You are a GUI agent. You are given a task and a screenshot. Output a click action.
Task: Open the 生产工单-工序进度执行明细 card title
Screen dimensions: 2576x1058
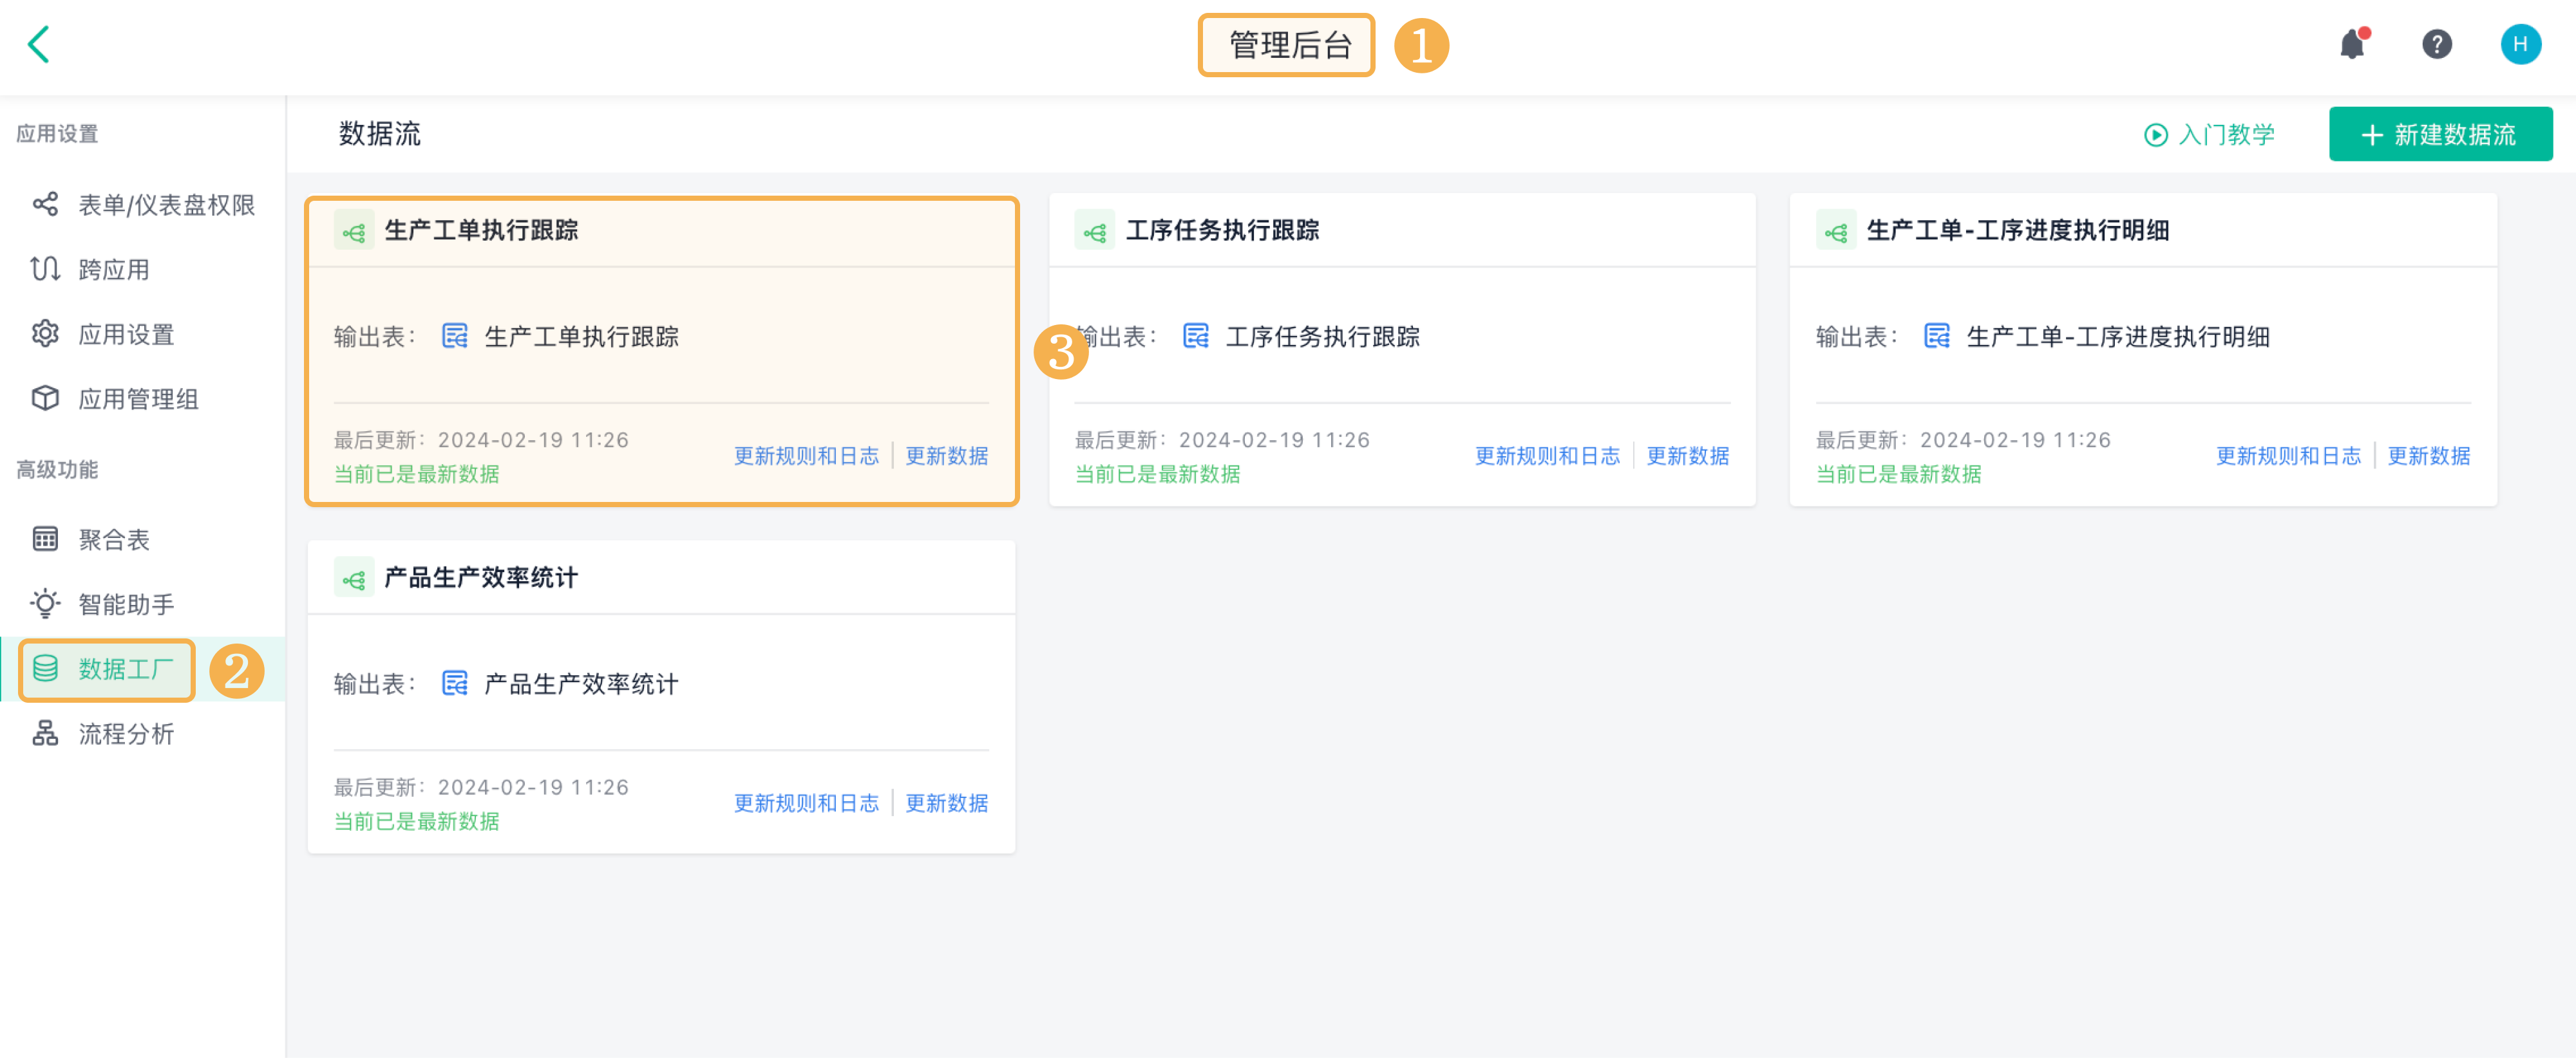tap(2017, 231)
